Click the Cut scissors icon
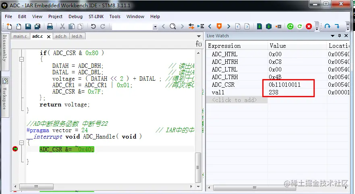The width and height of the screenshot is (355, 194). 62,27
